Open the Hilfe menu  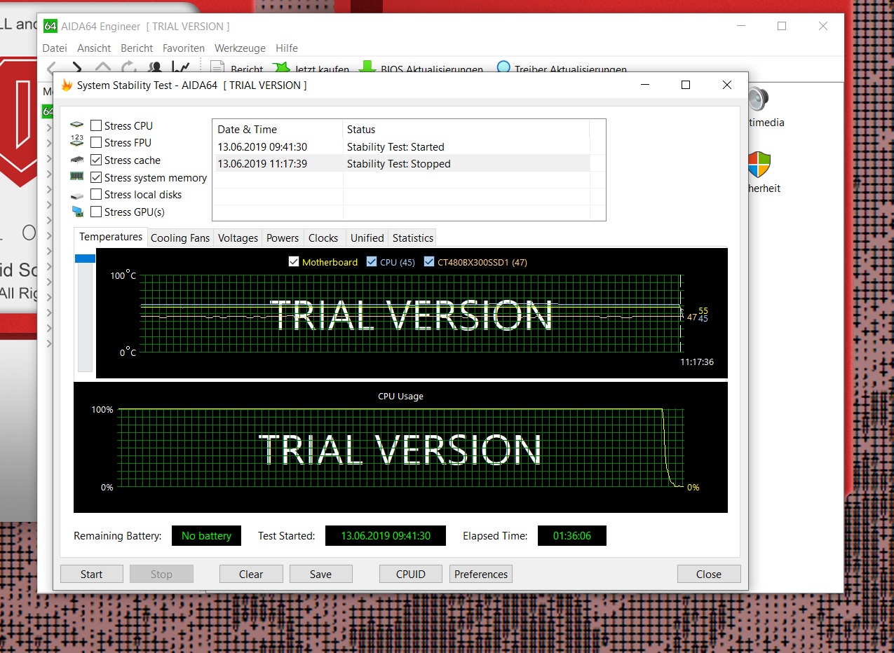[287, 48]
